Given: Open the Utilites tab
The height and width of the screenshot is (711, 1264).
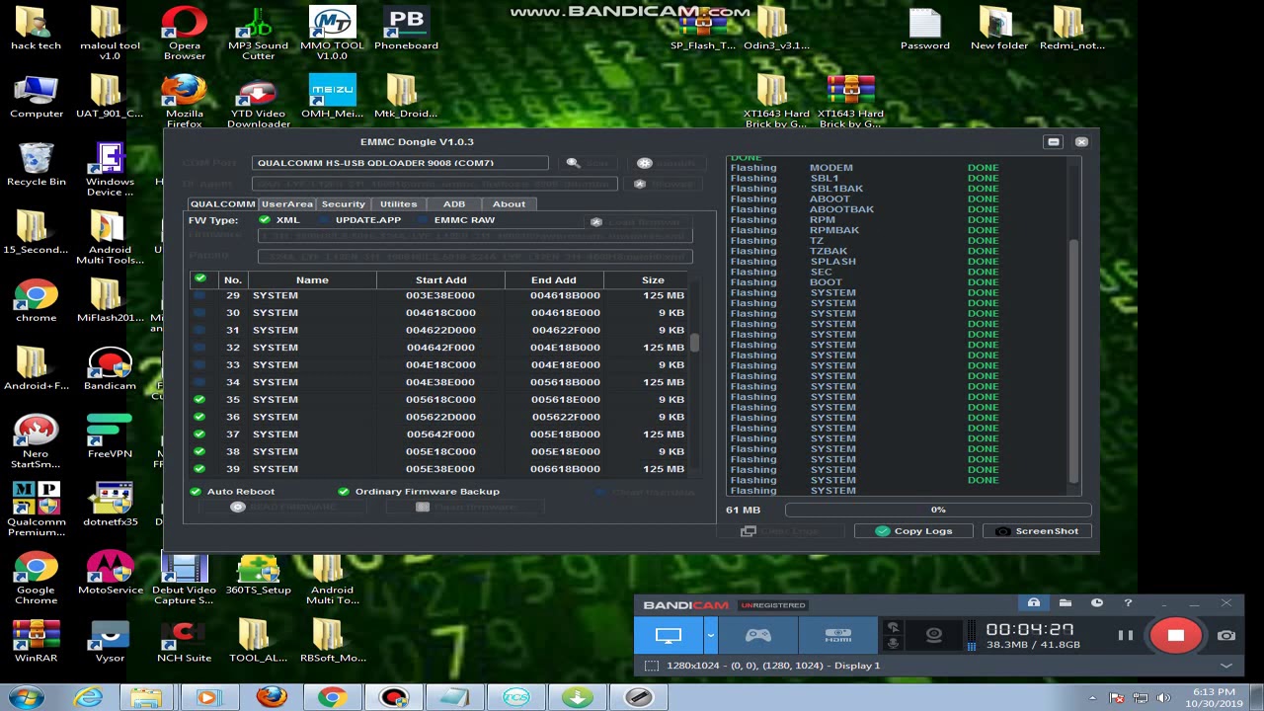Looking at the screenshot, I should [x=398, y=203].
